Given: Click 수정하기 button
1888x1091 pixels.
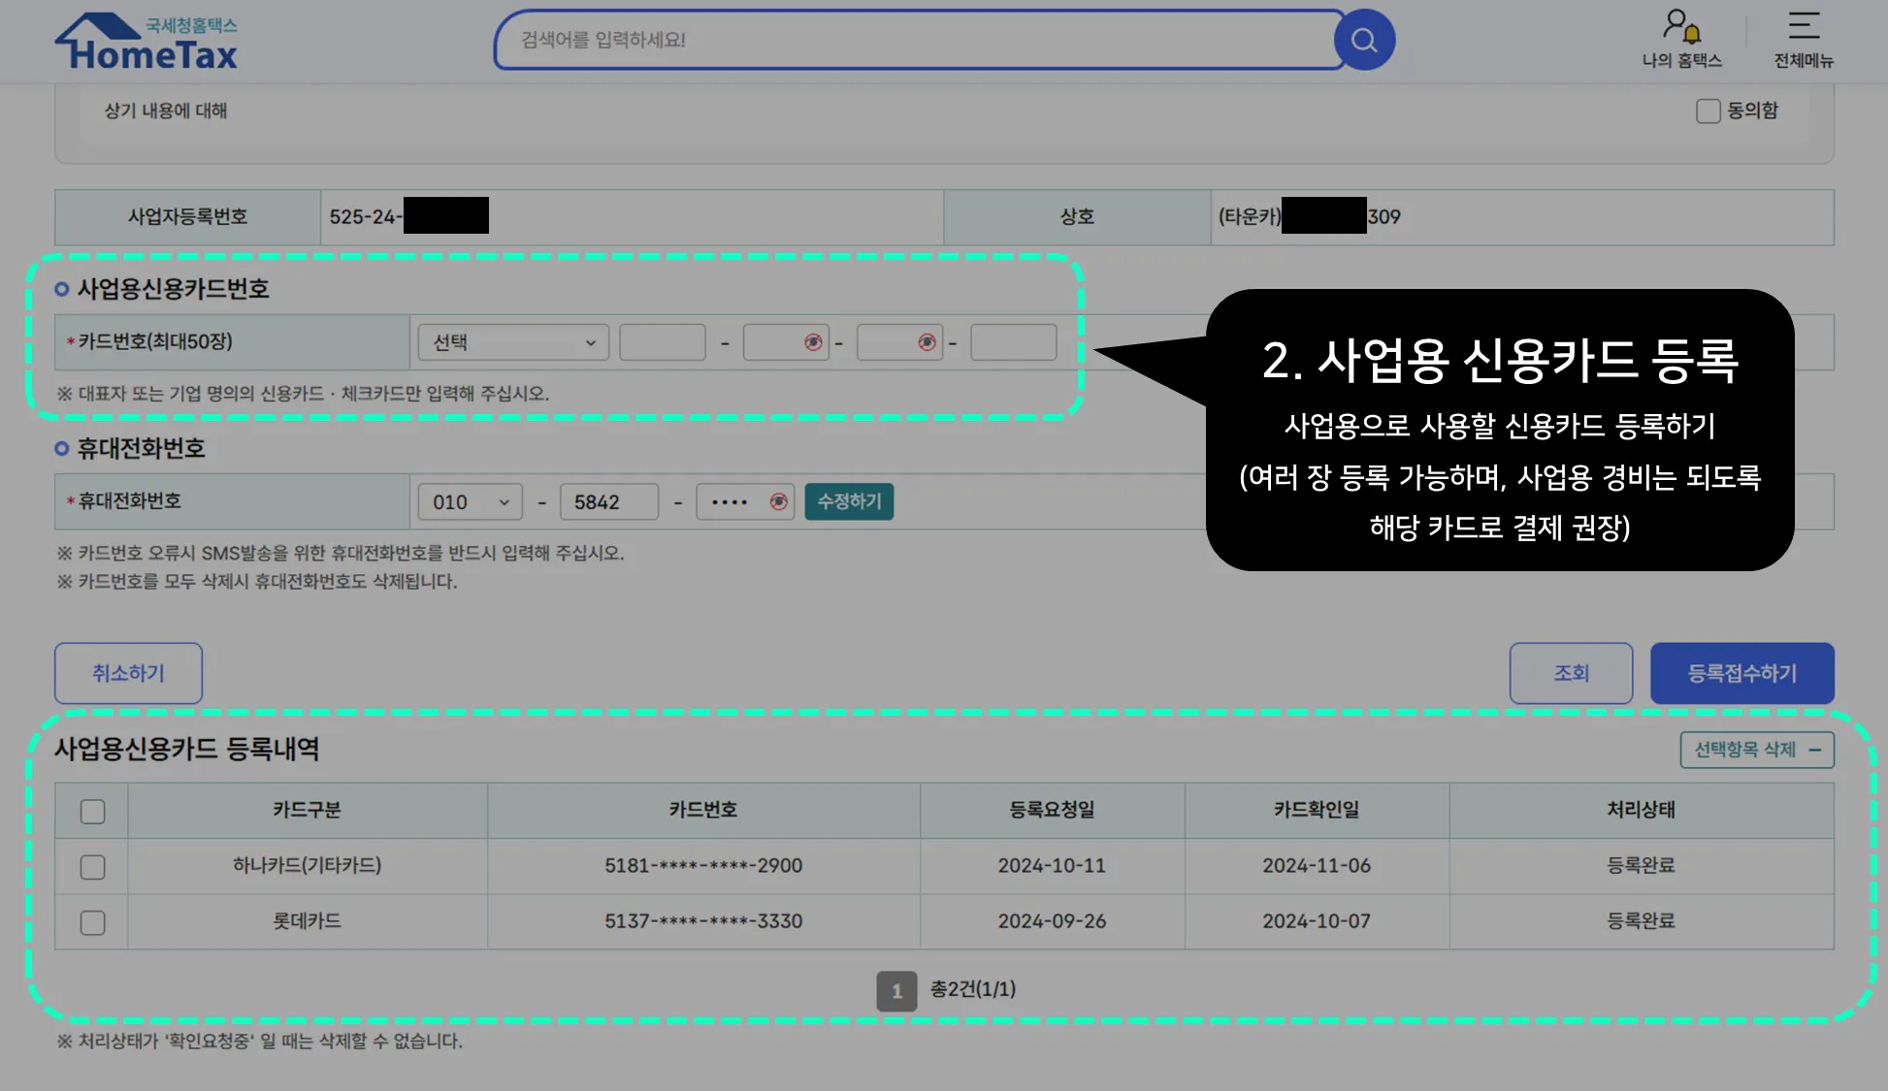Looking at the screenshot, I should (849, 501).
